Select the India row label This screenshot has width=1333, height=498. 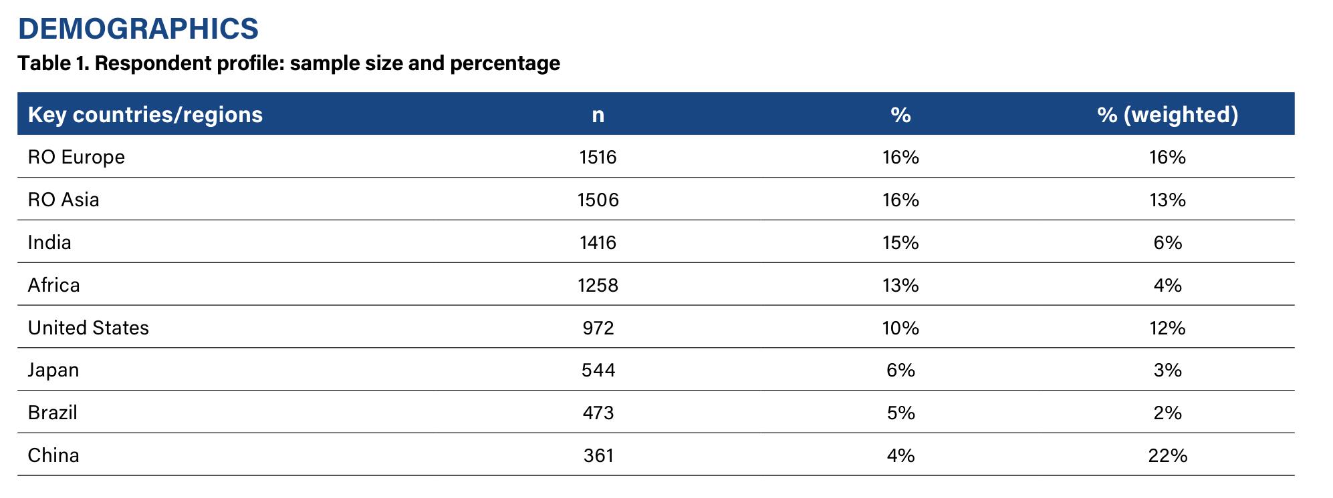click(x=49, y=242)
